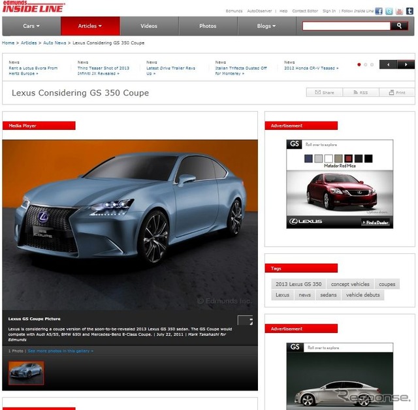Open Rent a Lotus Evora news link
The height and width of the screenshot is (410, 418).
(33, 71)
